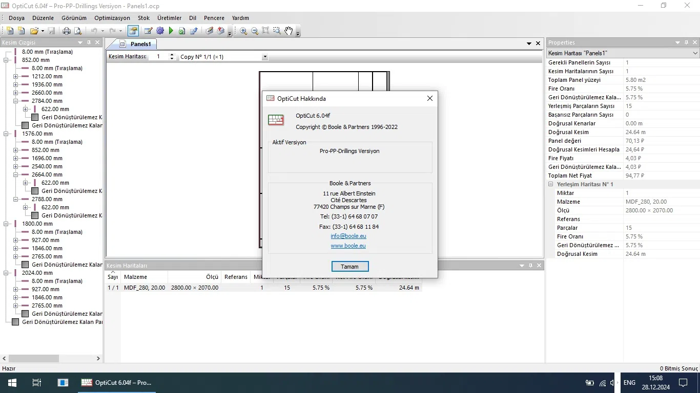The width and height of the screenshot is (700, 393).
Task: Zoom out of the cutting map
Action: point(255,31)
